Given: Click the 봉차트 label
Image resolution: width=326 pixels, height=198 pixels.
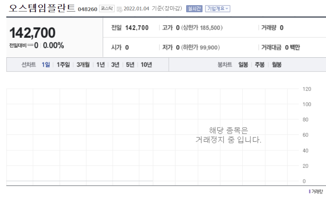Looking at the screenshot, I should (225, 65).
